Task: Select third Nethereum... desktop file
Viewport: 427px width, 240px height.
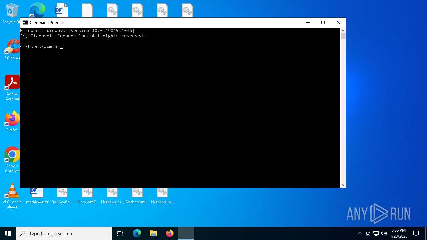Action: tap(162, 196)
